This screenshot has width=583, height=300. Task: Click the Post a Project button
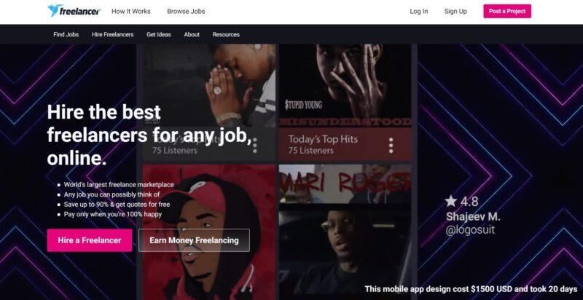[x=507, y=11]
